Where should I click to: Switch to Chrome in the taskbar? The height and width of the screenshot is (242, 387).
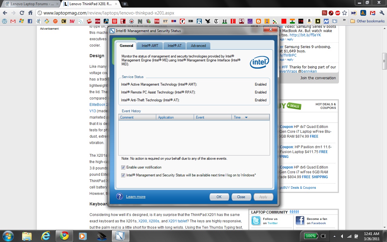click(x=64, y=236)
